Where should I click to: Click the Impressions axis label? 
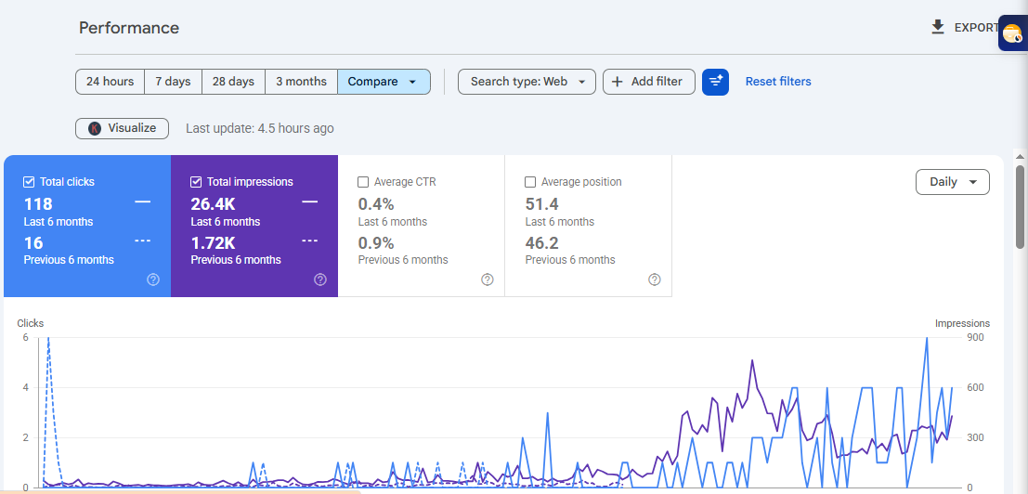click(962, 323)
